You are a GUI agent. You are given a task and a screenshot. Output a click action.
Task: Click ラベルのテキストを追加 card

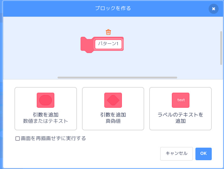180,109
